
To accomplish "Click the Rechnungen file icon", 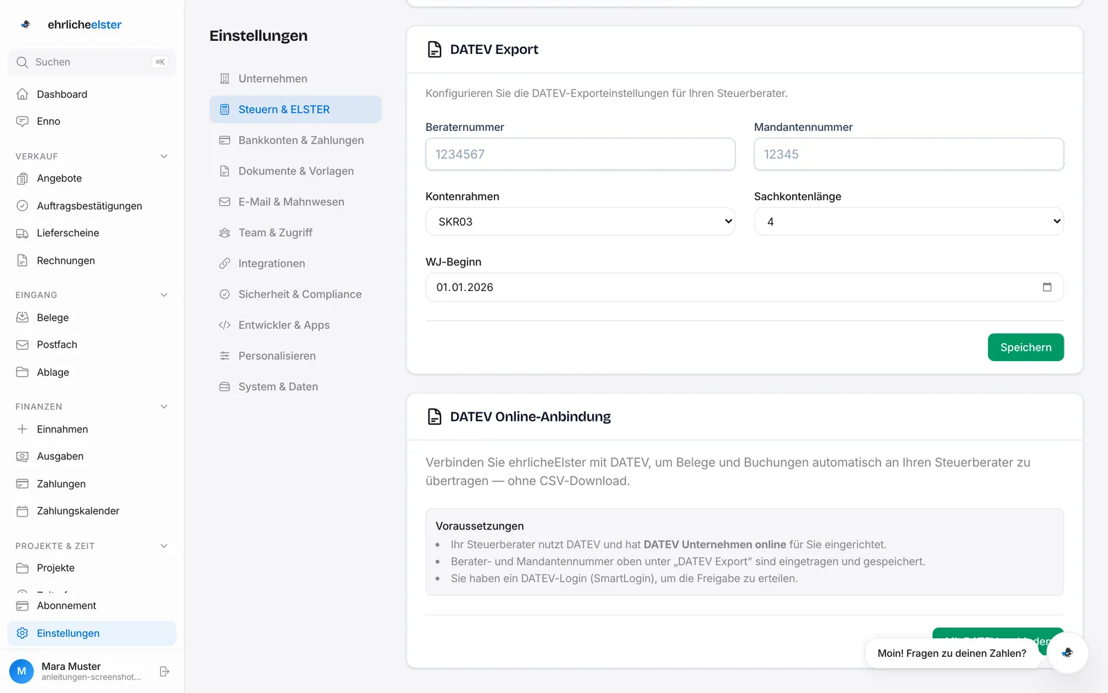I will tap(22, 261).
